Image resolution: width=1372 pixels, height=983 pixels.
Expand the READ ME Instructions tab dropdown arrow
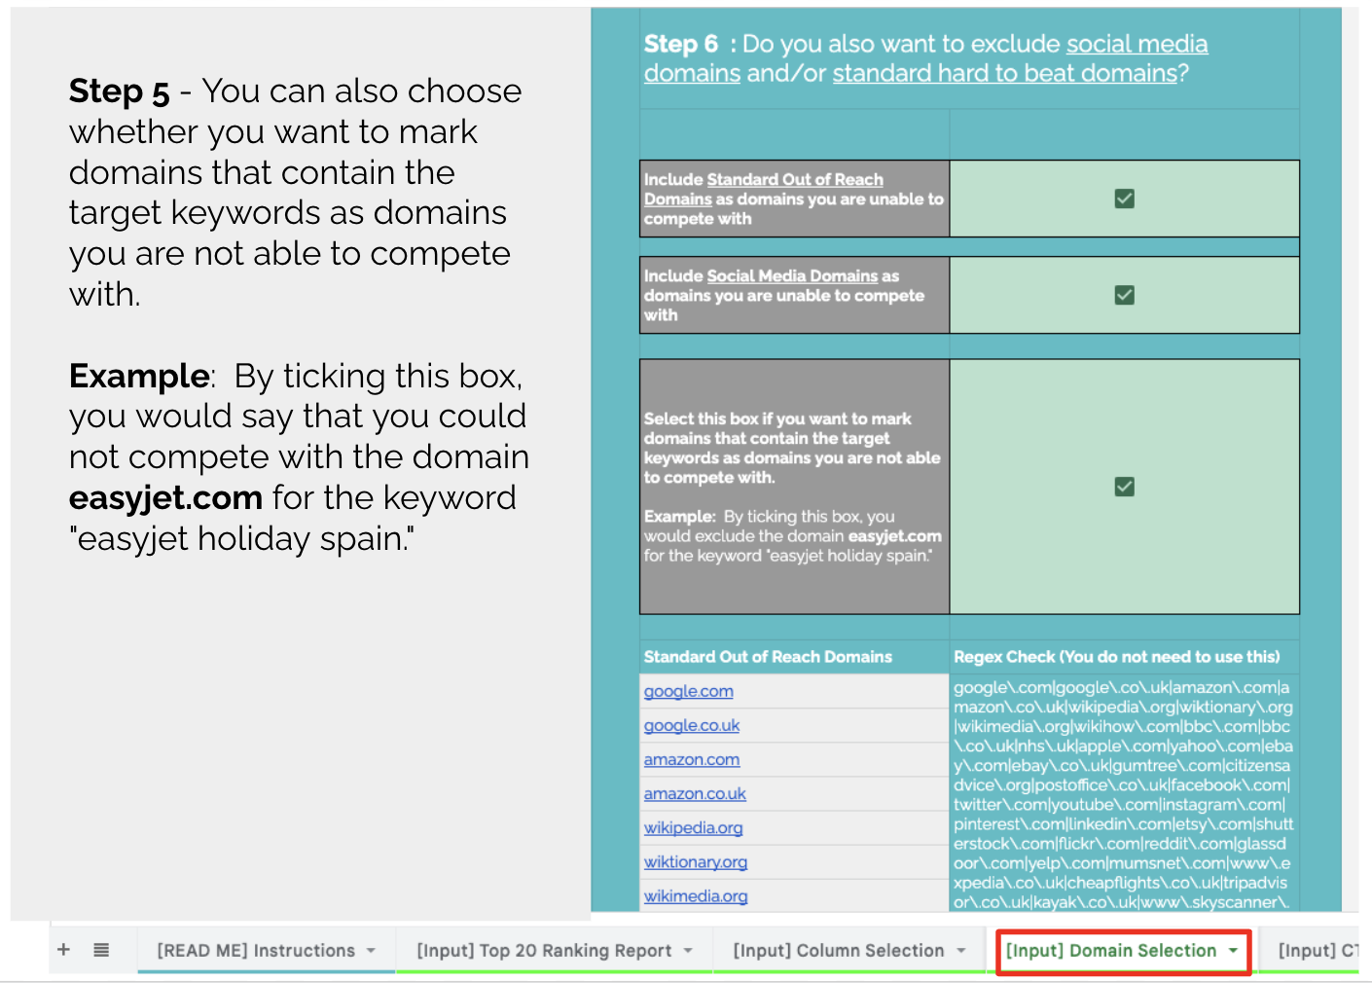[x=371, y=951]
